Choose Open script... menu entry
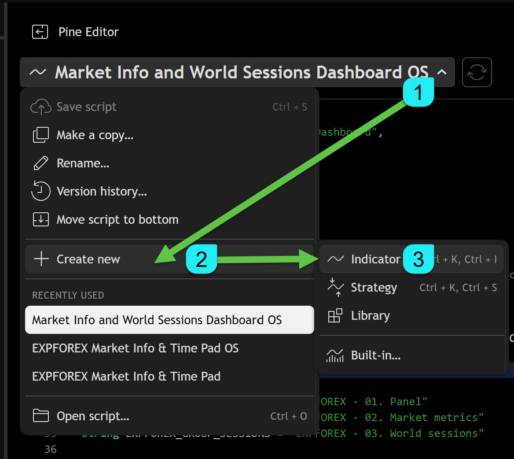The height and width of the screenshot is (459, 514). 169,416
